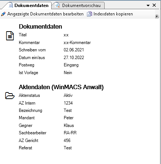The width and height of the screenshot is (161, 164).
Task: Open the panel options dropdown arrow
Action: point(148,6)
